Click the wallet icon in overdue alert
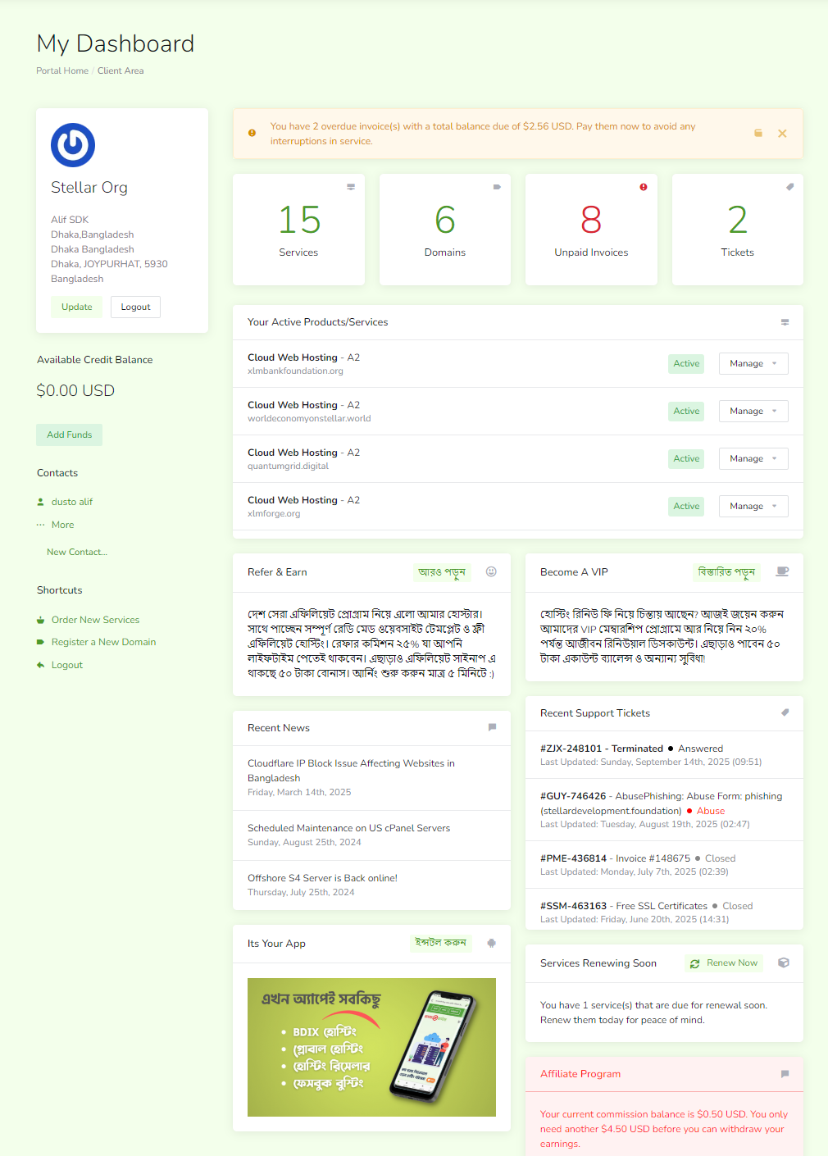 tap(758, 133)
